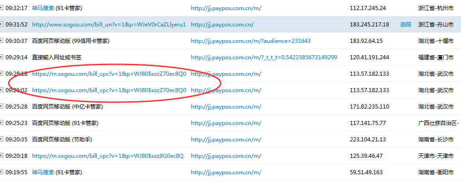Image resolution: width=461 pixels, height=182 pixels.
Task: Click 追踪 link for IP 183.245.217.18
Action: click(405, 25)
